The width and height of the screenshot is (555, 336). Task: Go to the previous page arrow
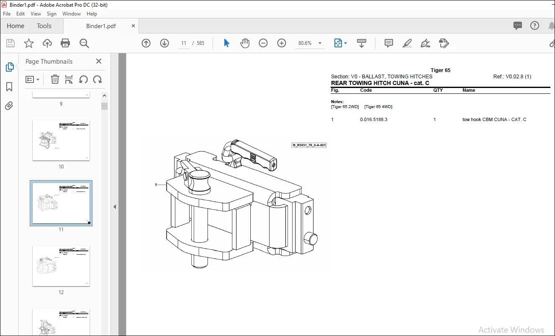146,43
